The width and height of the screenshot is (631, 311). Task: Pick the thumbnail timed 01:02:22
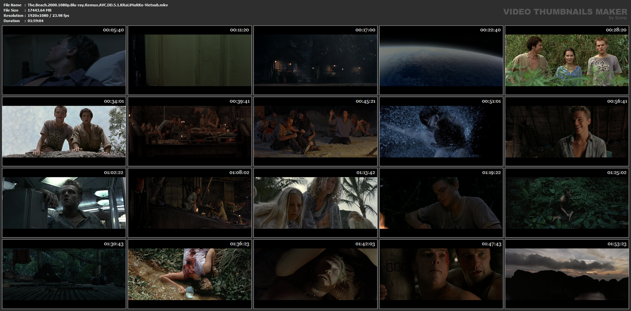64,203
